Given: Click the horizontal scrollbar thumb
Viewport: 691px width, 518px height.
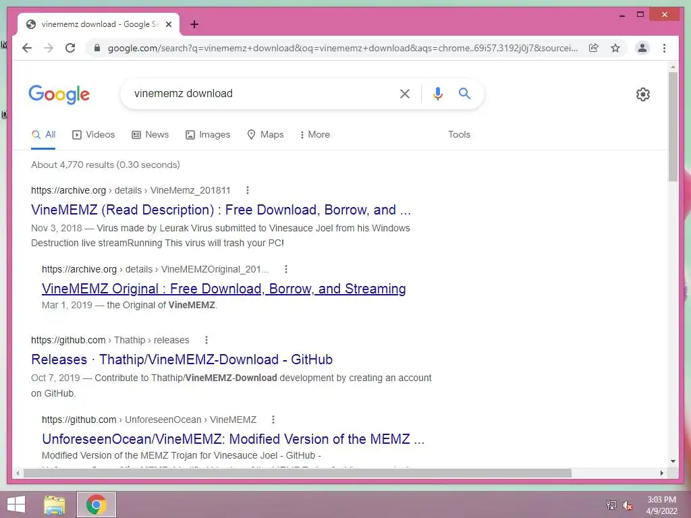Looking at the screenshot, I should click(298, 473).
